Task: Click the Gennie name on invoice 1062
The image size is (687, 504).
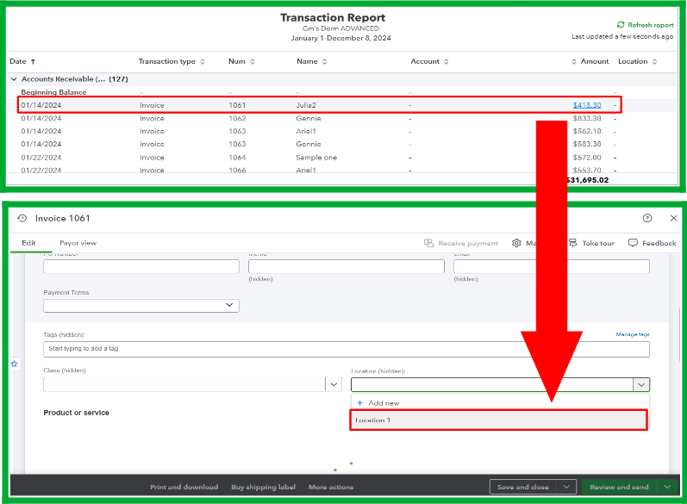Action: [x=309, y=118]
